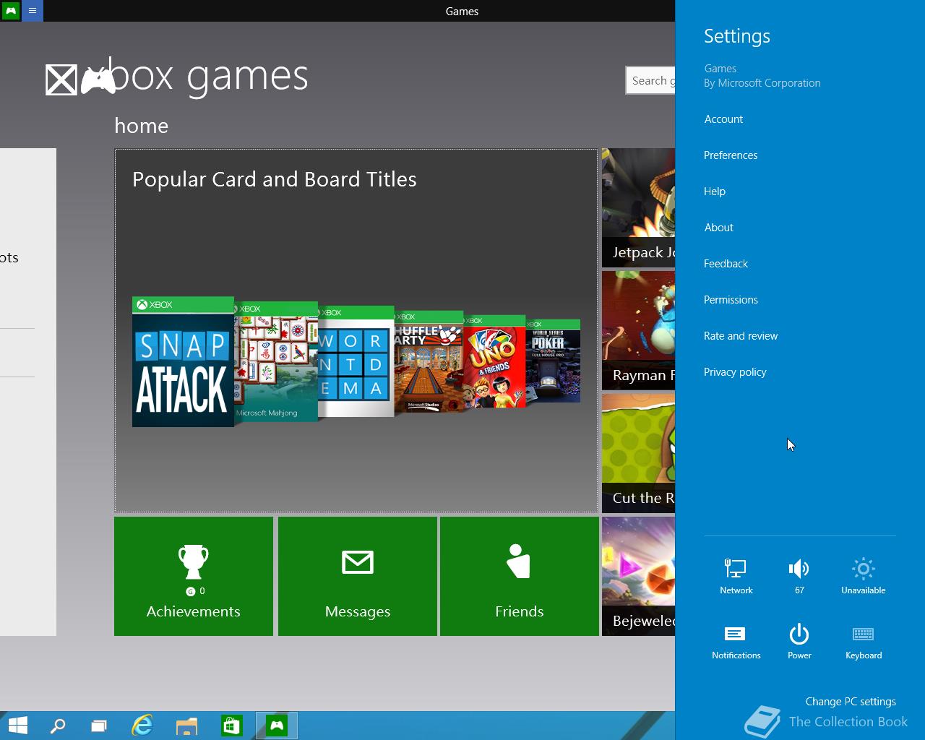Open Network settings icon
The image size is (925, 740).
point(736,576)
